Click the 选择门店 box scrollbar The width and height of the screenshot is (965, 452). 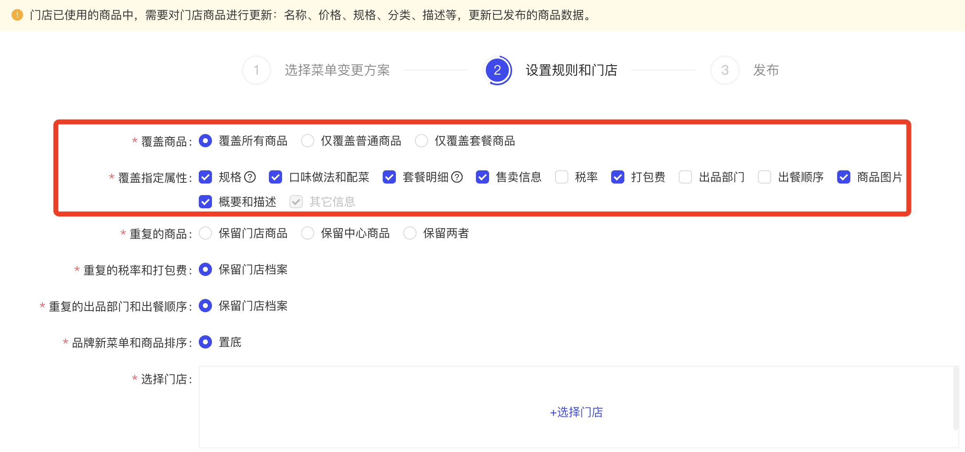[955, 399]
